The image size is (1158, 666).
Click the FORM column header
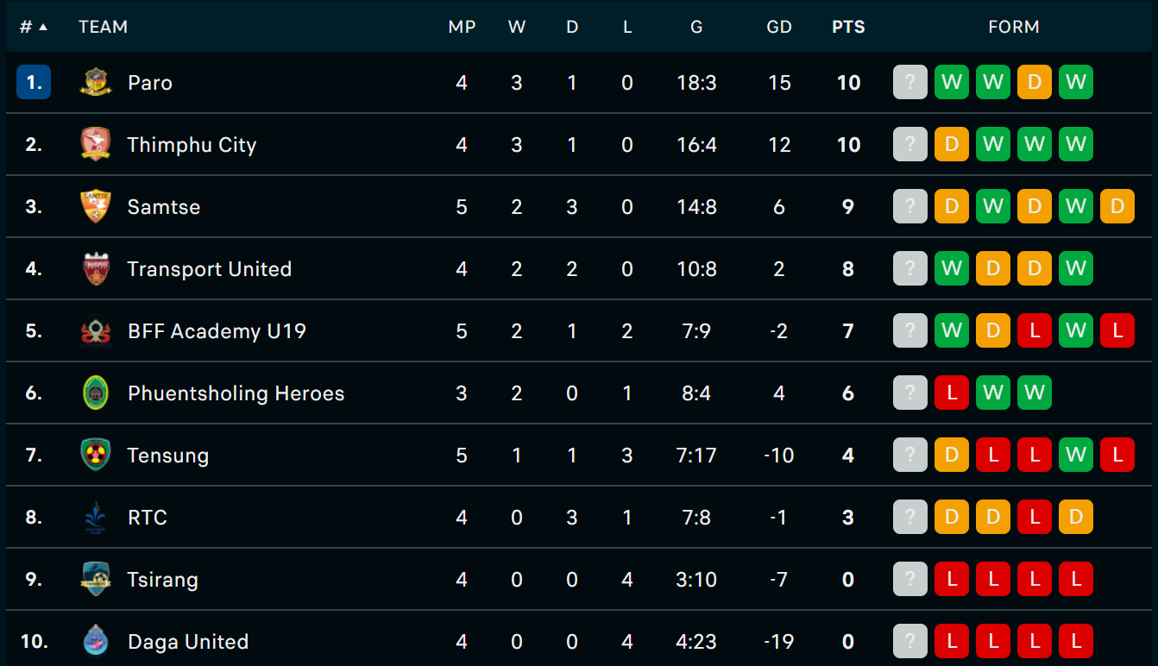[1014, 27]
